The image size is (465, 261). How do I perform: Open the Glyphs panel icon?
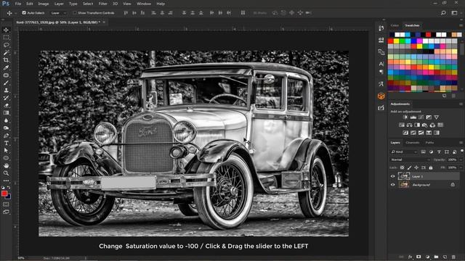click(x=381, y=84)
